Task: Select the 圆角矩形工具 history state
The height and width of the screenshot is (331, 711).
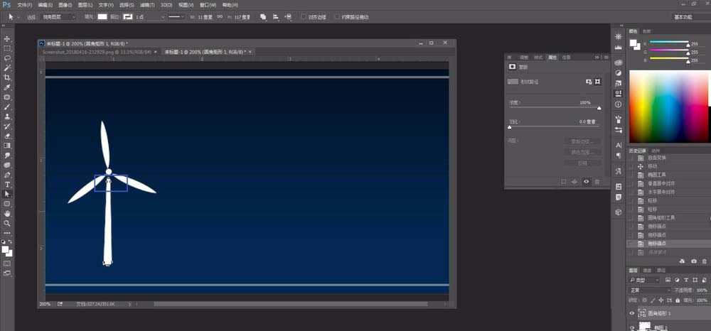Action: [661, 217]
